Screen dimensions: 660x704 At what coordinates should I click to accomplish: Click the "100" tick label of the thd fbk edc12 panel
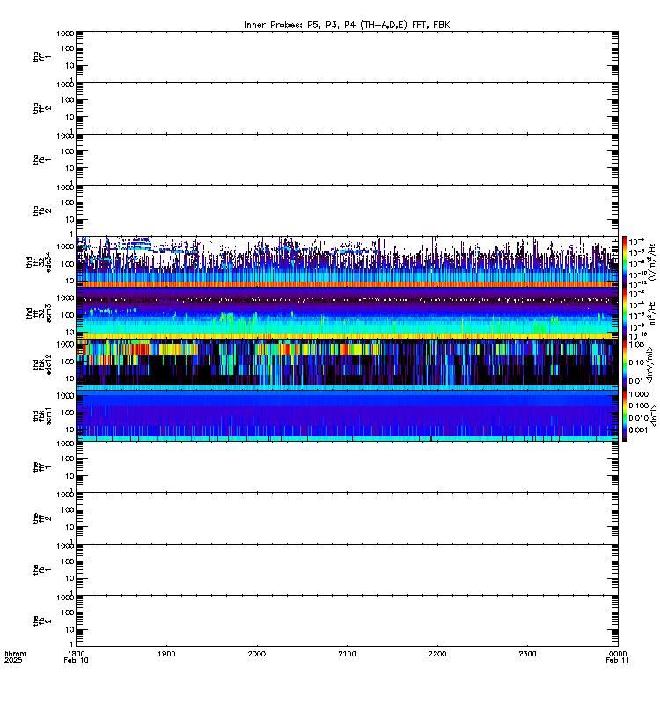click(68, 362)
